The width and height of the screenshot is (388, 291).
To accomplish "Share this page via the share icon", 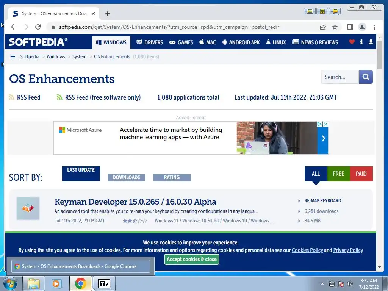I will coord(323,27).
